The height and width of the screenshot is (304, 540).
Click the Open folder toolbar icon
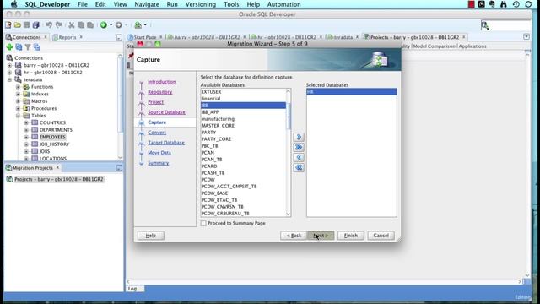coord(17,24)
